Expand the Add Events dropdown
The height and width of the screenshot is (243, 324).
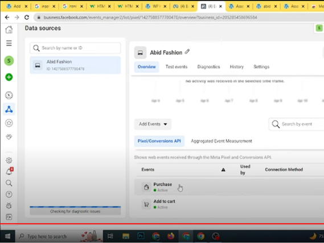(x=153, y=124)
